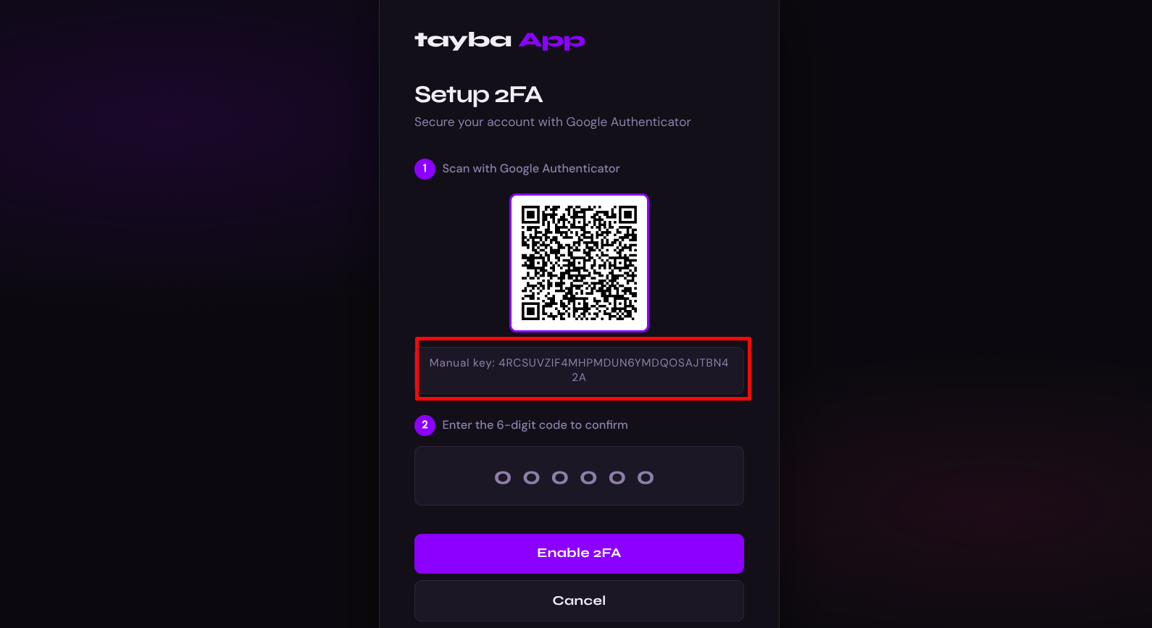Image resolution: width=1152 pixels, height=628 pixels.
Task: Click the step 2 number badge
Action: 425,425
